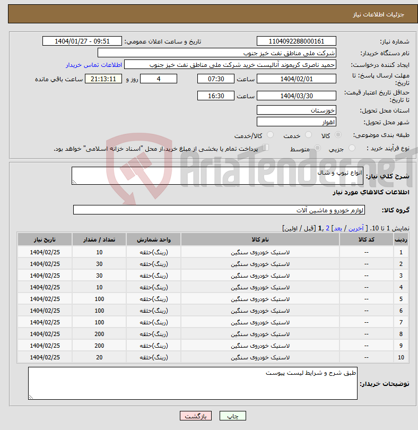
Task: Click the جزئیات اطلاعات نیاز page header
Action: pos(378,14)
